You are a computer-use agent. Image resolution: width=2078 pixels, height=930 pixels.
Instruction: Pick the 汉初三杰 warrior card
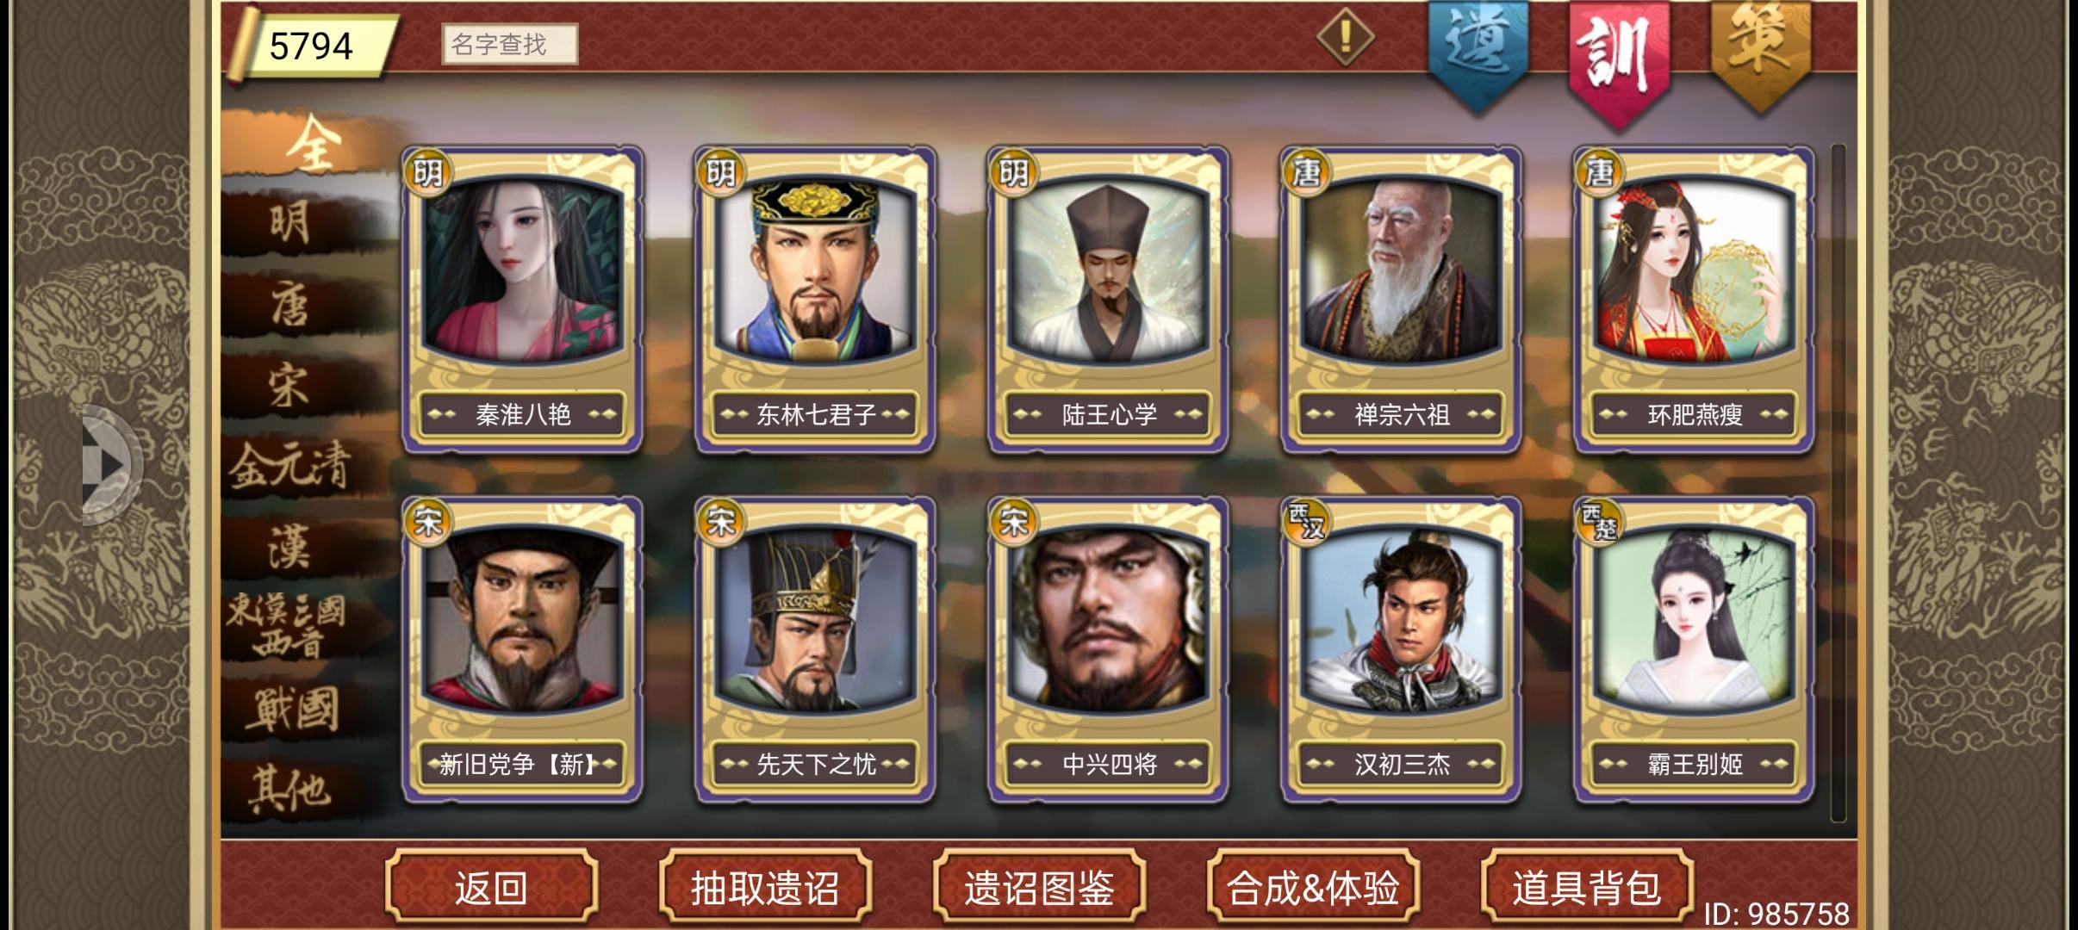pos(1401,649)
